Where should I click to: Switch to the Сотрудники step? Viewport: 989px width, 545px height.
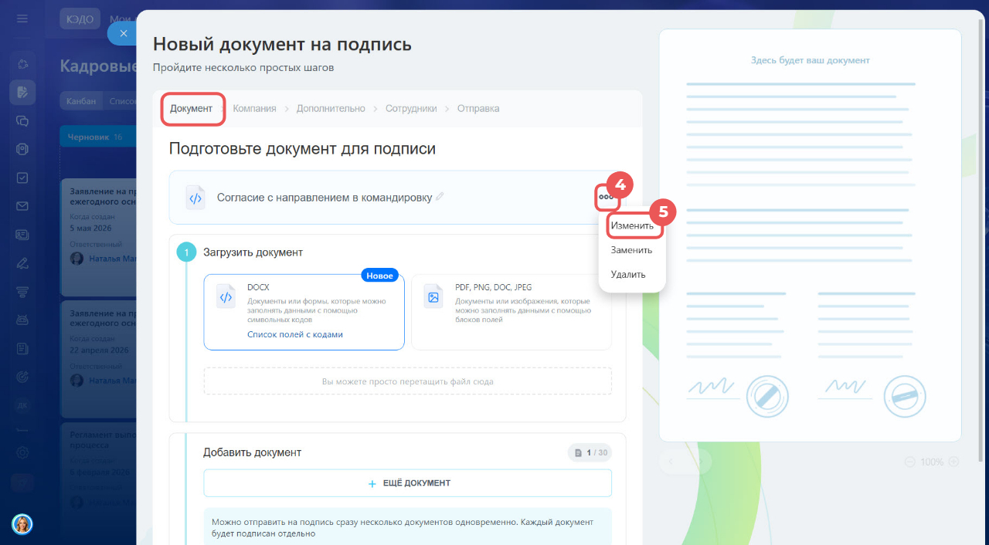tap(411, 109)
